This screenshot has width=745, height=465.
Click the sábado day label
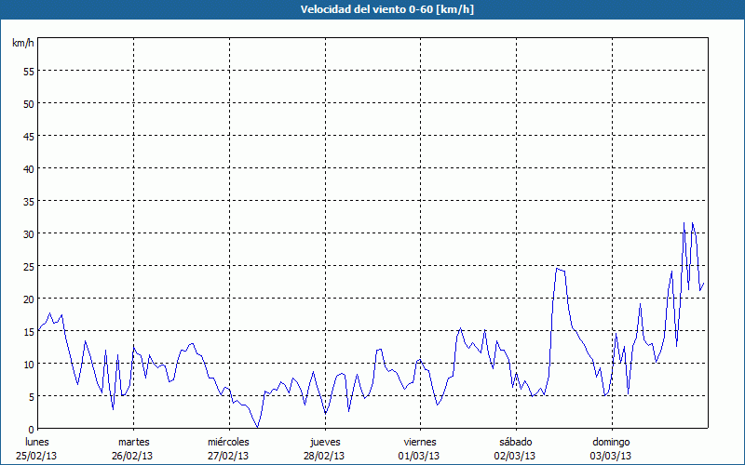(515, 442)
